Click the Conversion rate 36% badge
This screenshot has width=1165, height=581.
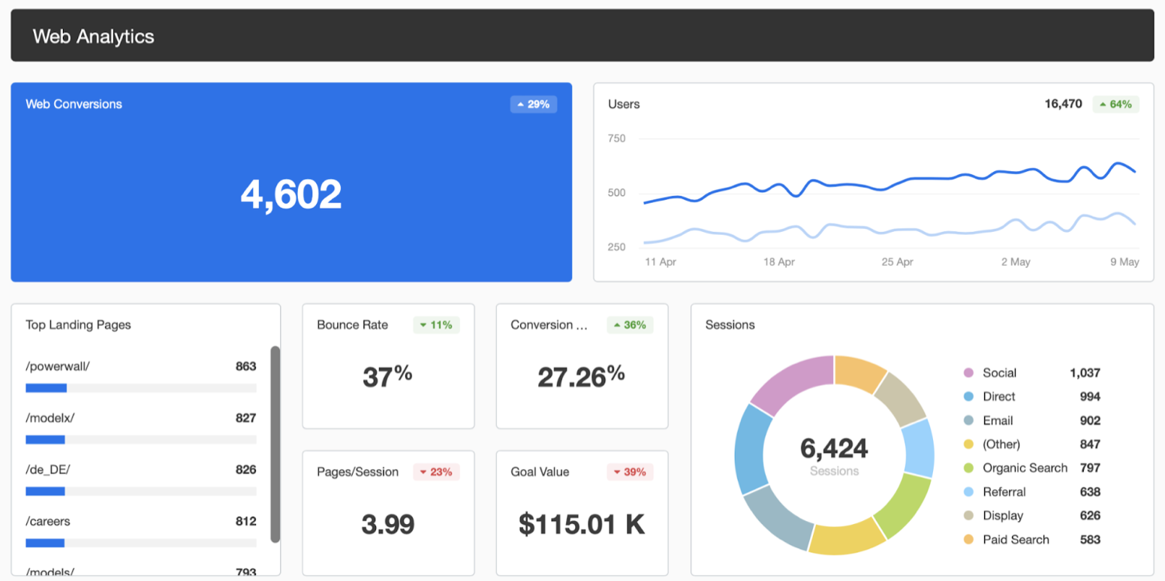click(x=630, y=325)
